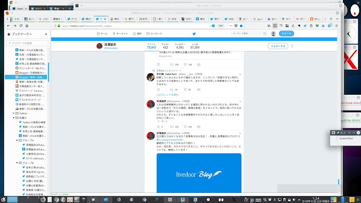
Task: Open いいね 37,284 likes list
Action: [x=195, y=46]
